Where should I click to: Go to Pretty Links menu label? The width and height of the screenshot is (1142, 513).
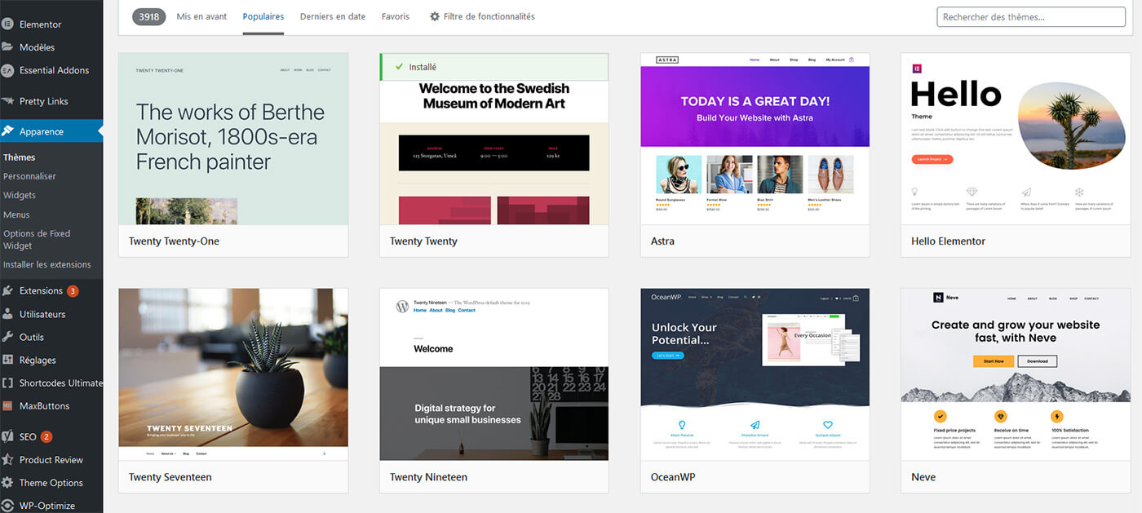44,101
